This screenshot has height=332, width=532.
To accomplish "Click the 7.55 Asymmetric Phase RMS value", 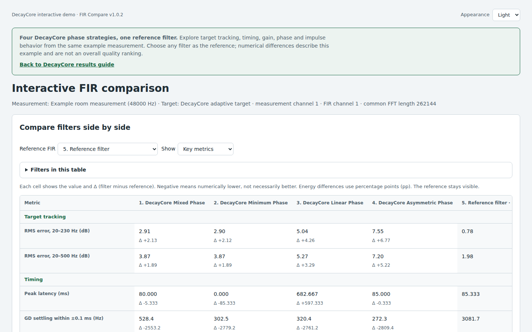I will (378, 231).
